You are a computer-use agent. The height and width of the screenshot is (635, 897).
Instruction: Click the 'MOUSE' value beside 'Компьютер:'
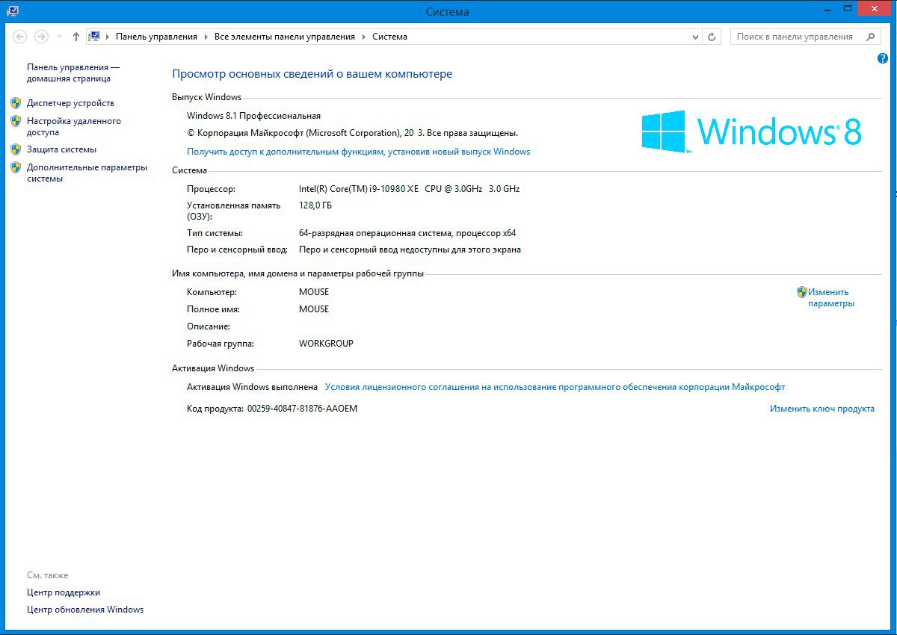tap(314, 292)
